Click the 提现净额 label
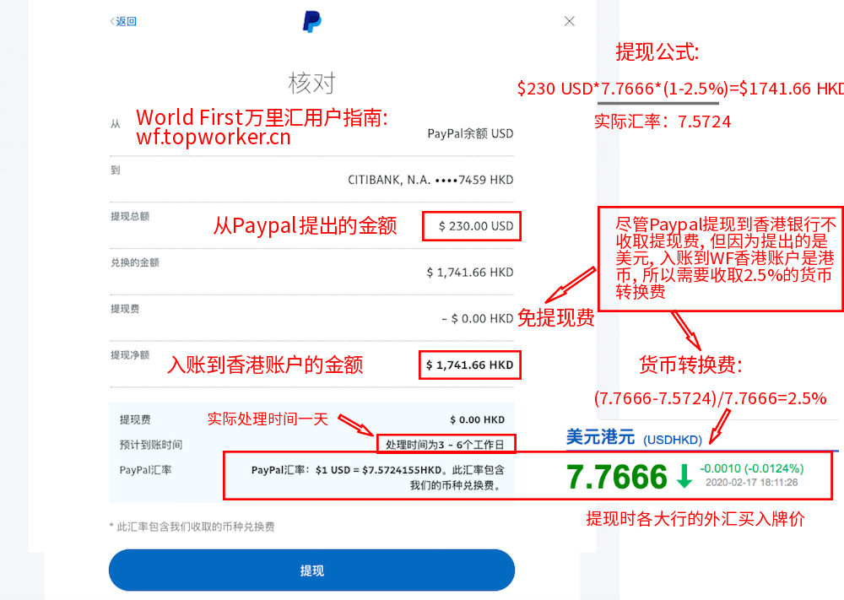 point(130,355)
